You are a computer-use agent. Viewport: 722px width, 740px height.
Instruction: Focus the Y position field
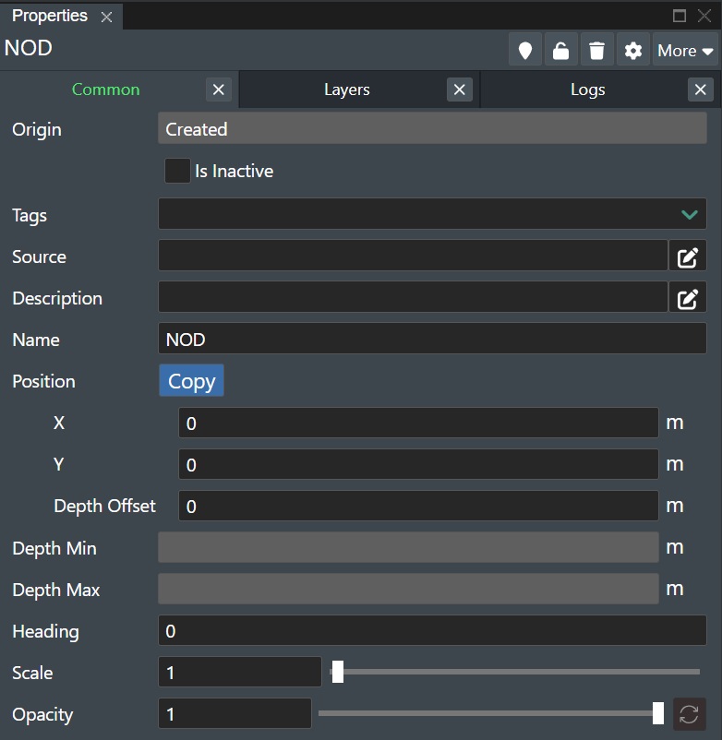pyautogui.click(x=418, y=464)
